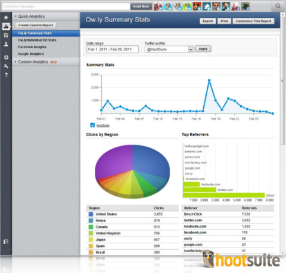Click the 'Kenya' region row text
The image size is (286, 273).
pos(101,221)
